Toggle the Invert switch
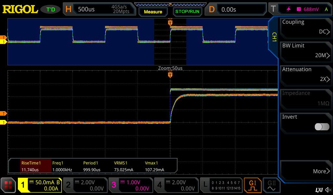This screenshot has width=333, height=195. 322,127
